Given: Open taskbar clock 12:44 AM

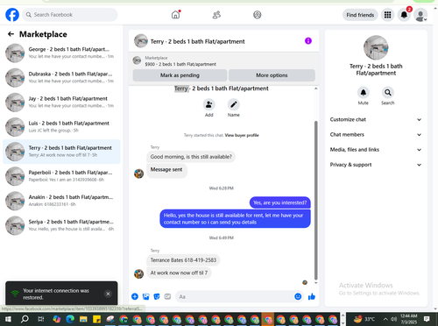Looking at the screenshot, I should pyautogui.click(x=409, y=319).
